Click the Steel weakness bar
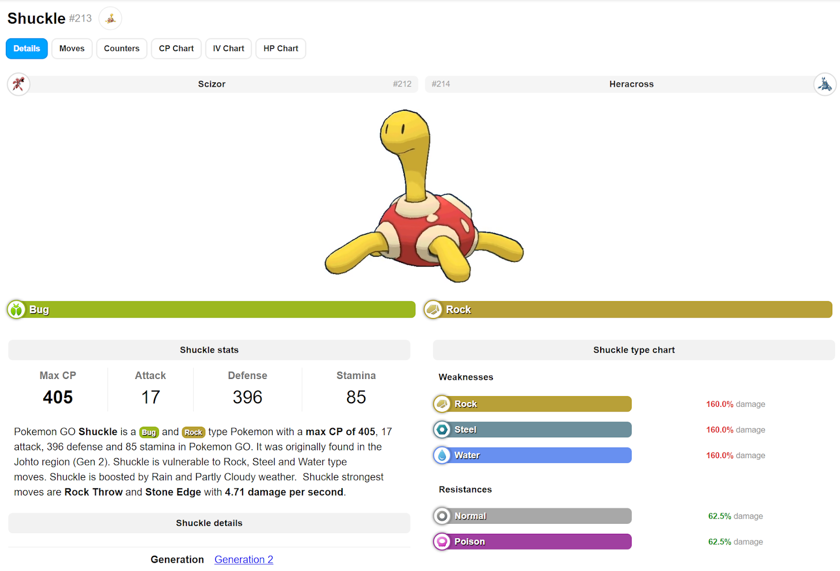Image resolution: width=840 pixels, height=571 pixels. tap(532, 430)
